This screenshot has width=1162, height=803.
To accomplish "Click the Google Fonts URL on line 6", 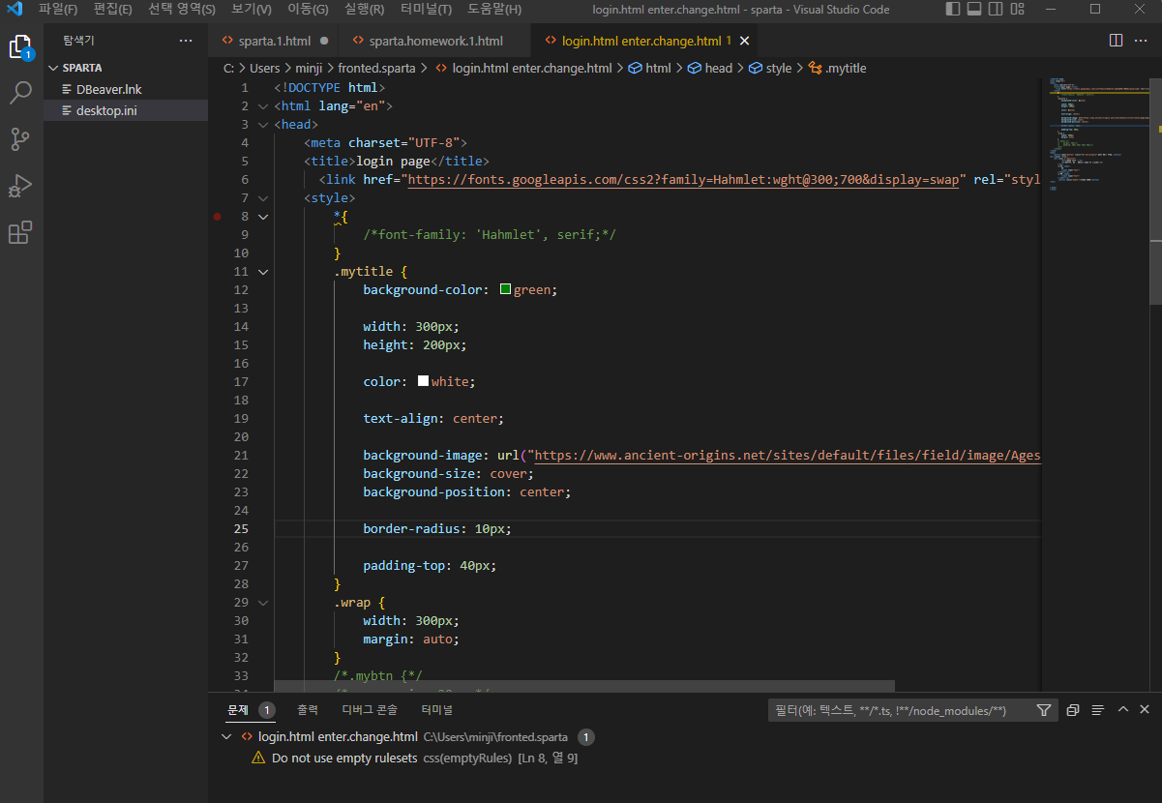I will [x=683, y=180].
